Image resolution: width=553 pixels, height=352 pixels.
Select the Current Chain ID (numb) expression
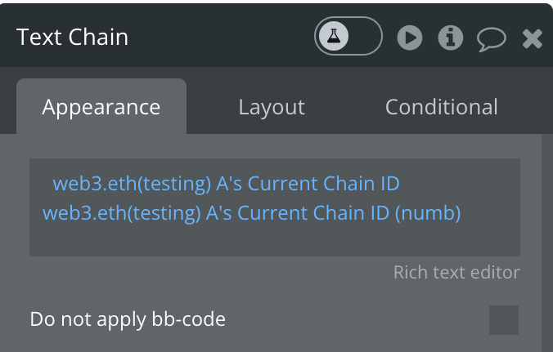tap(251, 213)
